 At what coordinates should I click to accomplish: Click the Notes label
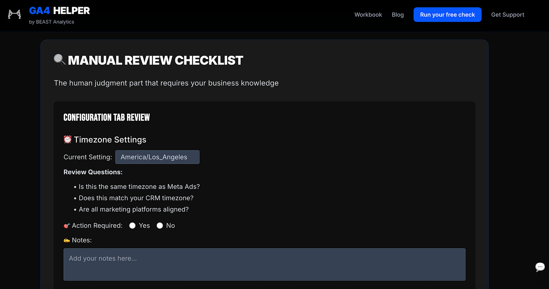coord(78,240)
